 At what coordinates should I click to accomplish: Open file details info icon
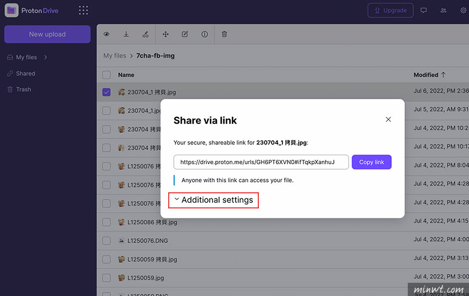click(x=205, y=34)
